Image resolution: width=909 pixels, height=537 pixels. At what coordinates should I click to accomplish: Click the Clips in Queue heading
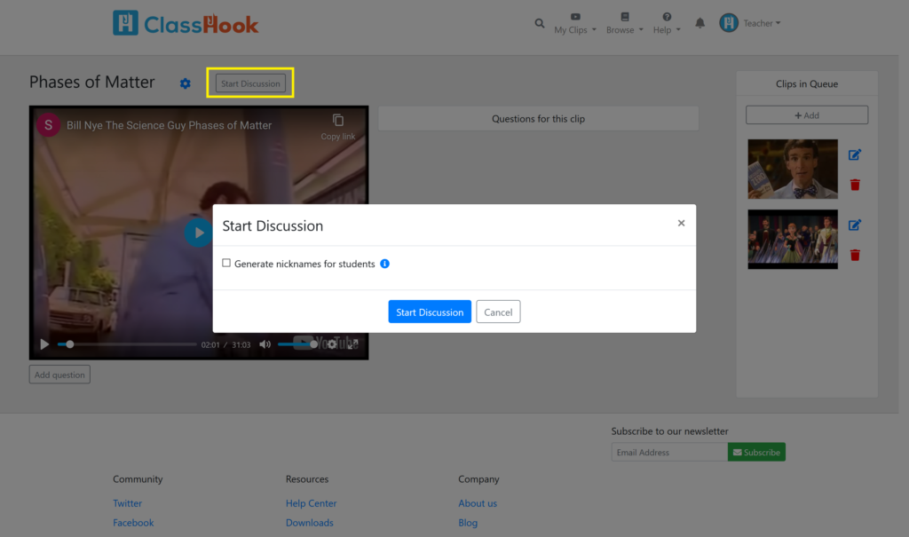[807, 83]
